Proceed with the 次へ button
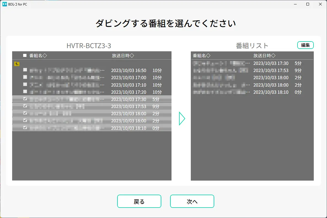Image resolution: width=327 pixels, height=218 pixels. coord(192,202)
